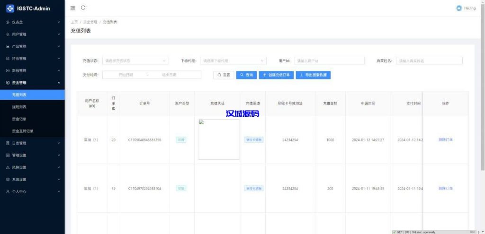
Task: Click the HeiJing user avatar icon
Action: click(458, 8)
